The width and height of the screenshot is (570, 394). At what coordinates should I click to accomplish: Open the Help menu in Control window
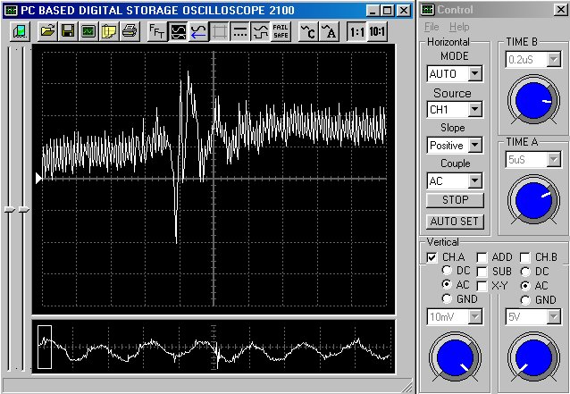click(x=458, y=28)
